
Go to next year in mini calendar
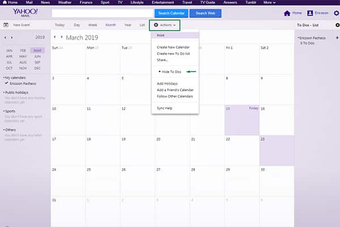12,37
